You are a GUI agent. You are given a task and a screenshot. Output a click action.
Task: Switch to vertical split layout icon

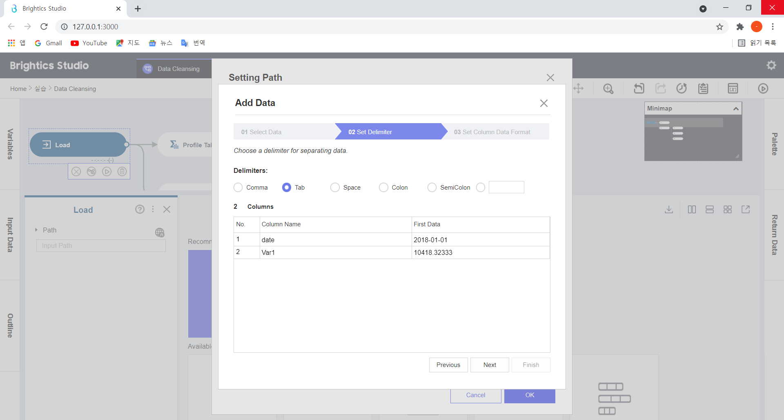click(692, 210)
